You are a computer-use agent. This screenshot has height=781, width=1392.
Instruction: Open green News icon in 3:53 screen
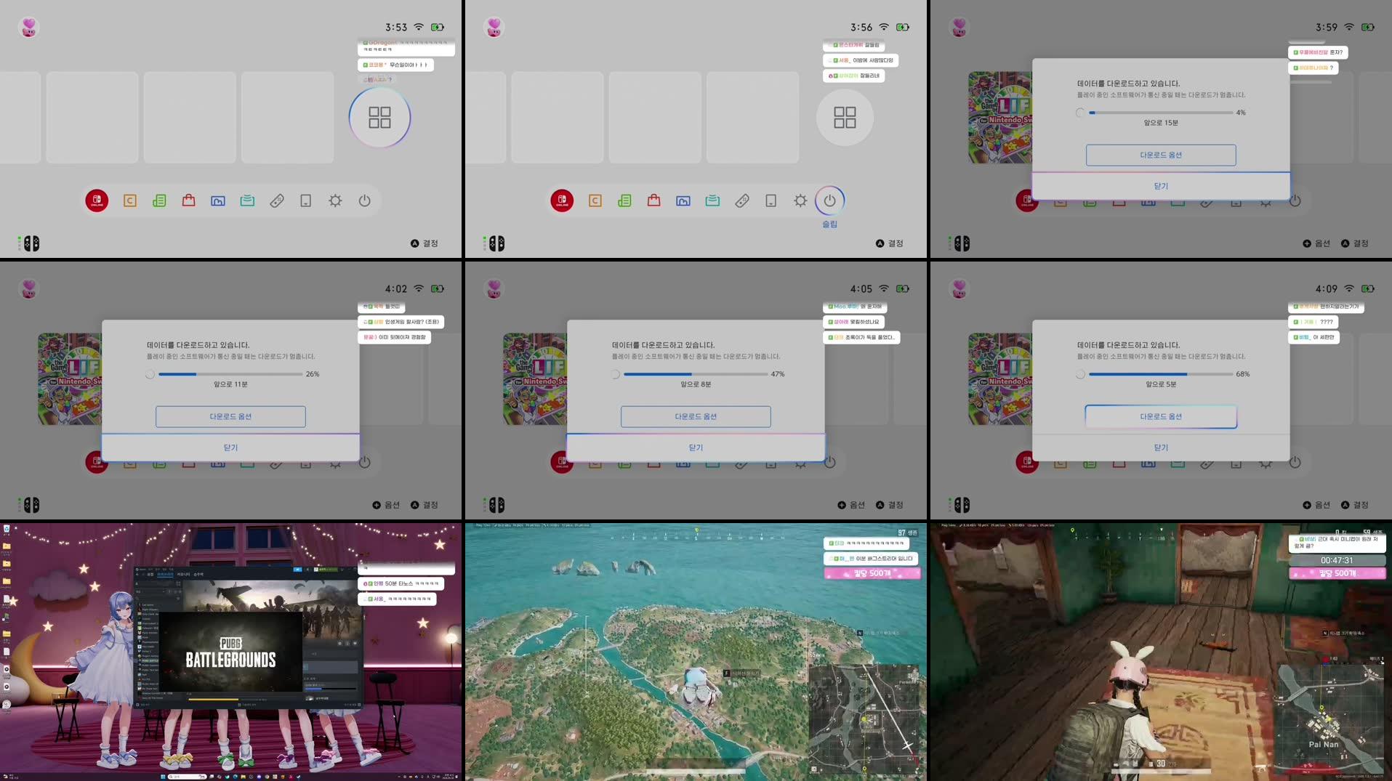pyautogui.click(x=159, y=201)
